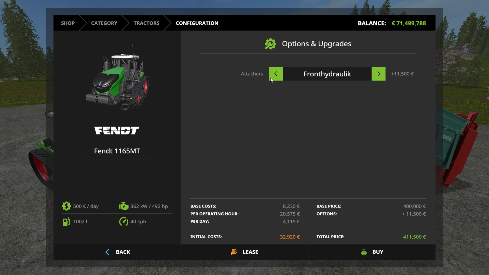The image size is (489, 275).
Task: Go to SHOP breadcrumb
Action: [x=68, y=23]
